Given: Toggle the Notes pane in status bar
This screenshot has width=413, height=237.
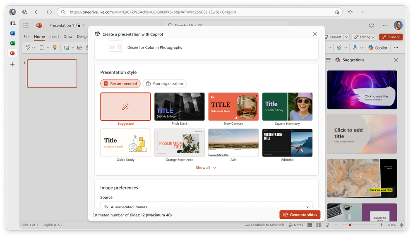Looking at the screenshot, I should [x=296, y=225].
